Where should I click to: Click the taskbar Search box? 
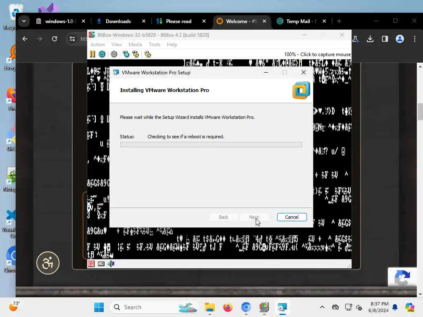(154, 307)
